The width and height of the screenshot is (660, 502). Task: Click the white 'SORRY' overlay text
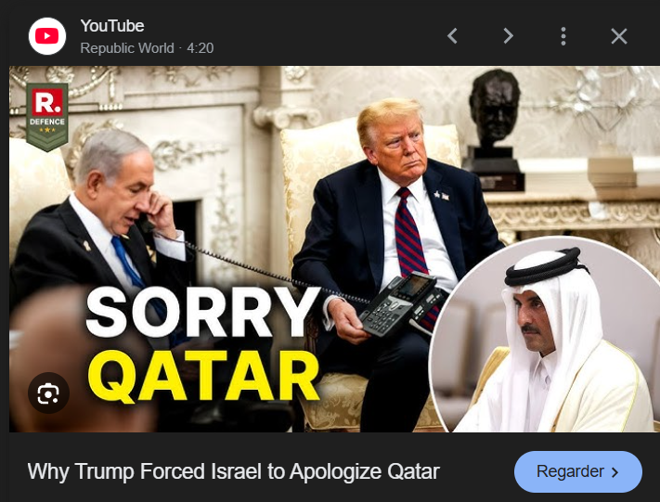coord(203,312)
